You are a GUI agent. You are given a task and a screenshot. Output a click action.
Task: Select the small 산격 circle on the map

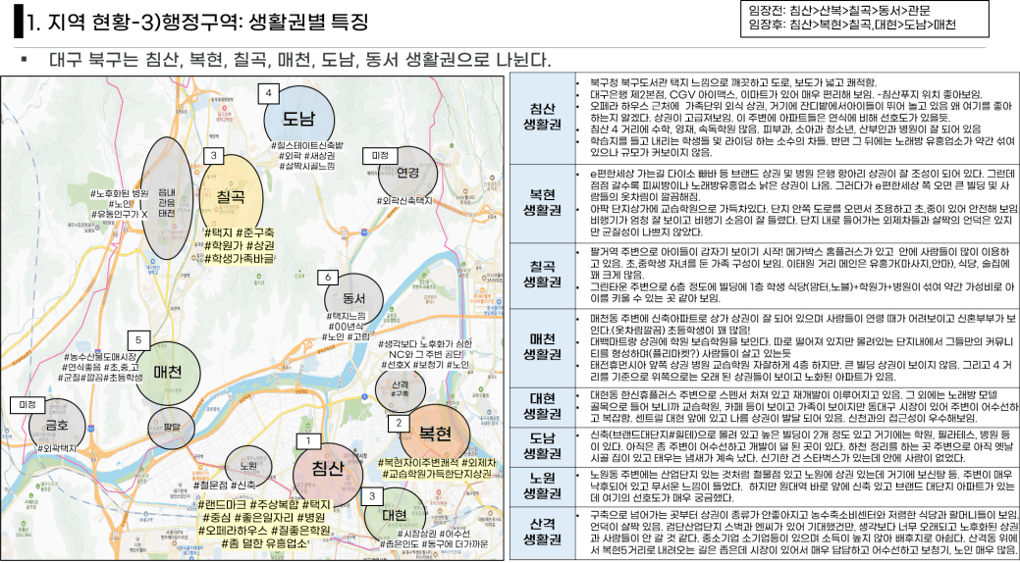[x=401, y=389]
